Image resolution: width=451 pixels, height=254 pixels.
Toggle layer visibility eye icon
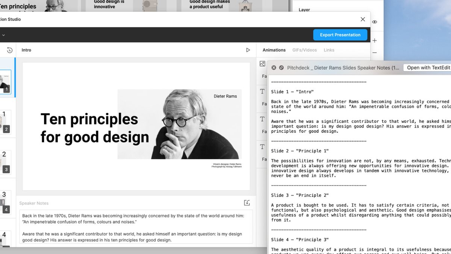pos(374,22)
